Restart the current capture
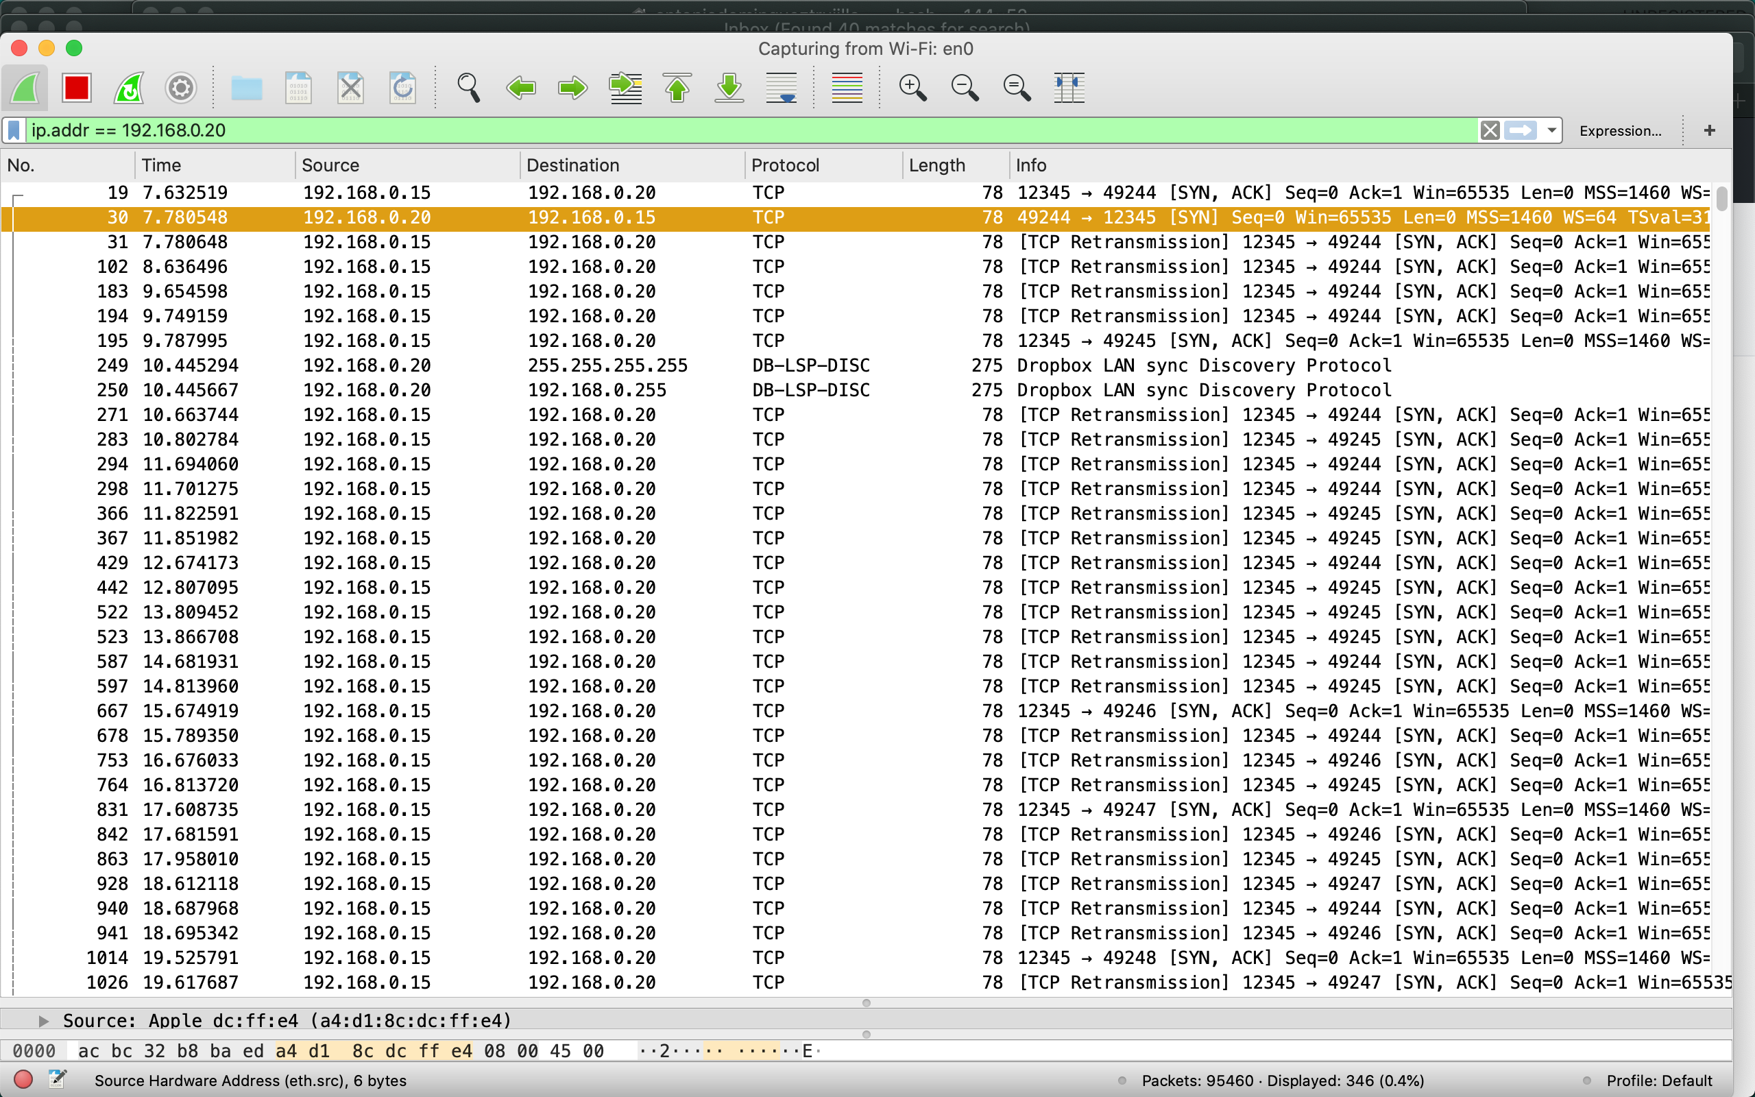 pyautogui.click(x=128, y=87)
